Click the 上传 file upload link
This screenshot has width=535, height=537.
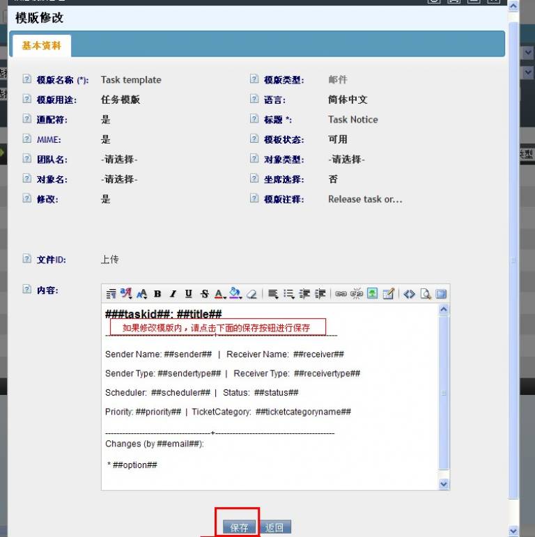coord(109,259)
